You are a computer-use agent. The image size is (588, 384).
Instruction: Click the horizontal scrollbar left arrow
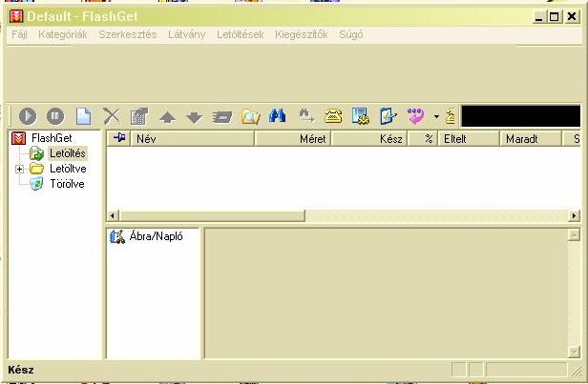(x=113, y=215)
